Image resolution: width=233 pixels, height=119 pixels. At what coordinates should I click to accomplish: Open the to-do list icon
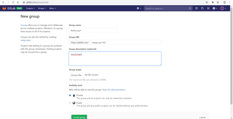[208, 8]
